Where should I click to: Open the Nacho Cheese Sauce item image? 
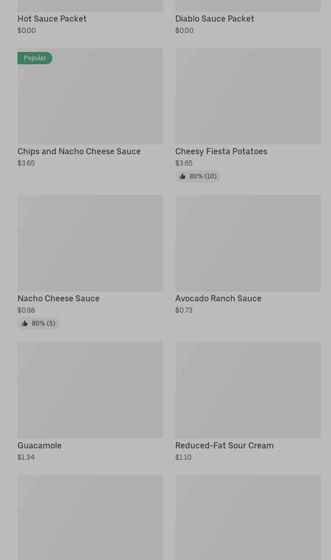click(90, 243)
